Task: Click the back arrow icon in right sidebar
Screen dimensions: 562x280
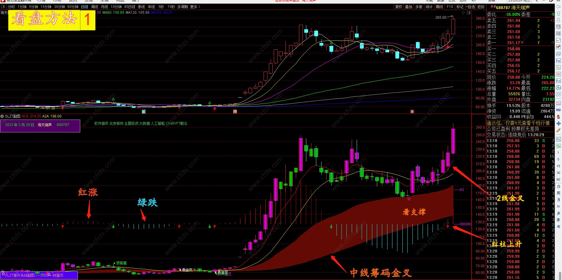Action: (x=558, y=7)
